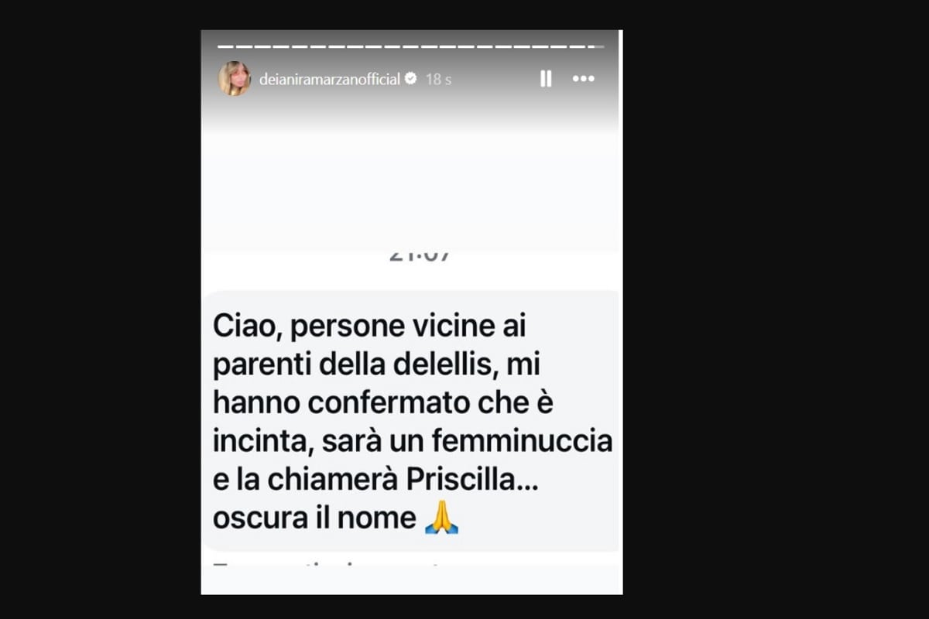Click the name 'Priscilla' in the message
The height and width of the screenshot is (619, 929).
pos(460,480)
